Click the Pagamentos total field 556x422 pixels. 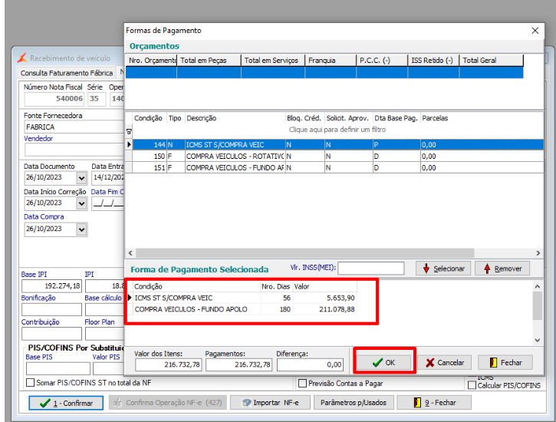pos(239,365)
